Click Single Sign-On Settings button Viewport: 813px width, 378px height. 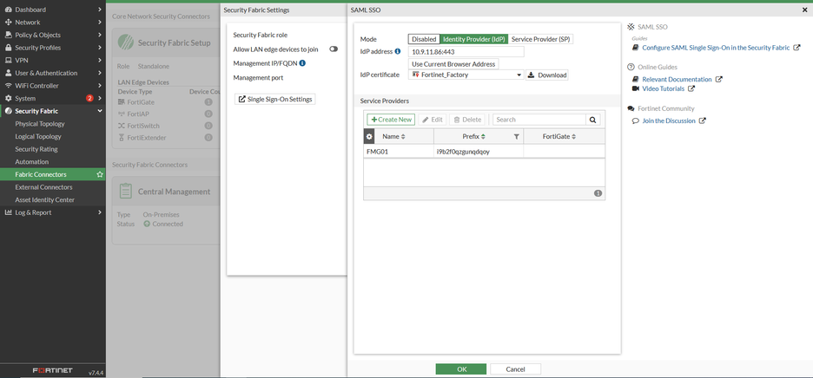[274, 99]
